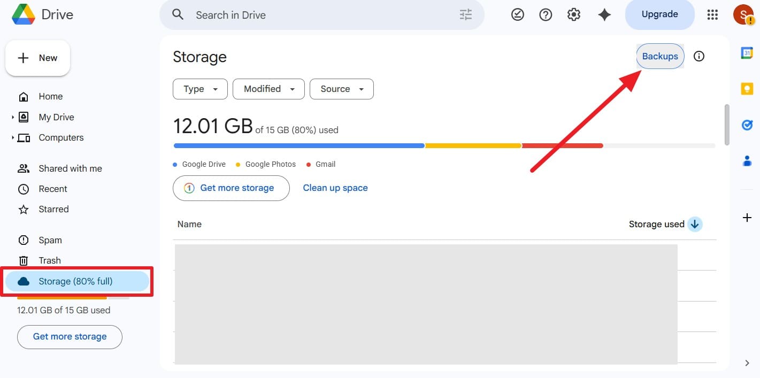Click the Google Drive legend label
The image size is (760, 378).
pos(204,164)
